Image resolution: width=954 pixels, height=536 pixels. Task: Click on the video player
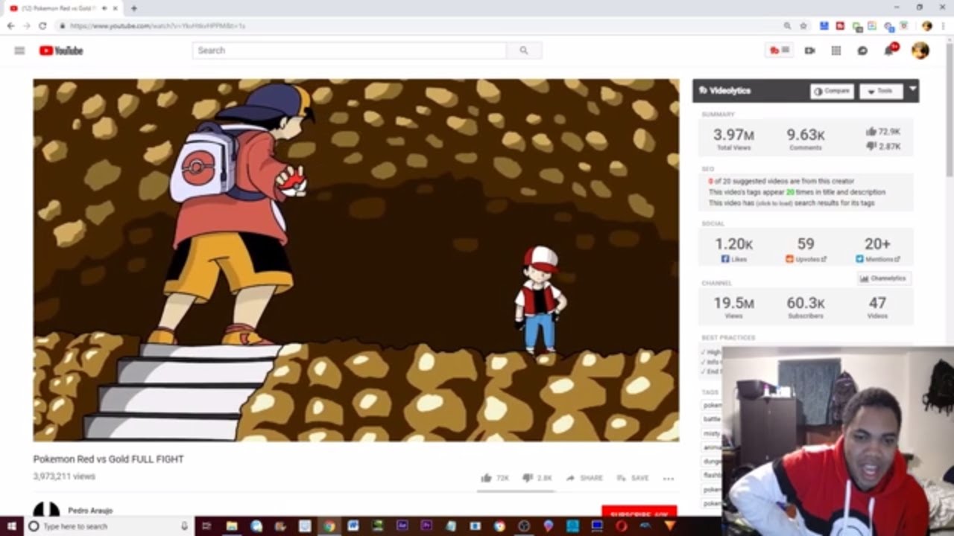[356, 260]
